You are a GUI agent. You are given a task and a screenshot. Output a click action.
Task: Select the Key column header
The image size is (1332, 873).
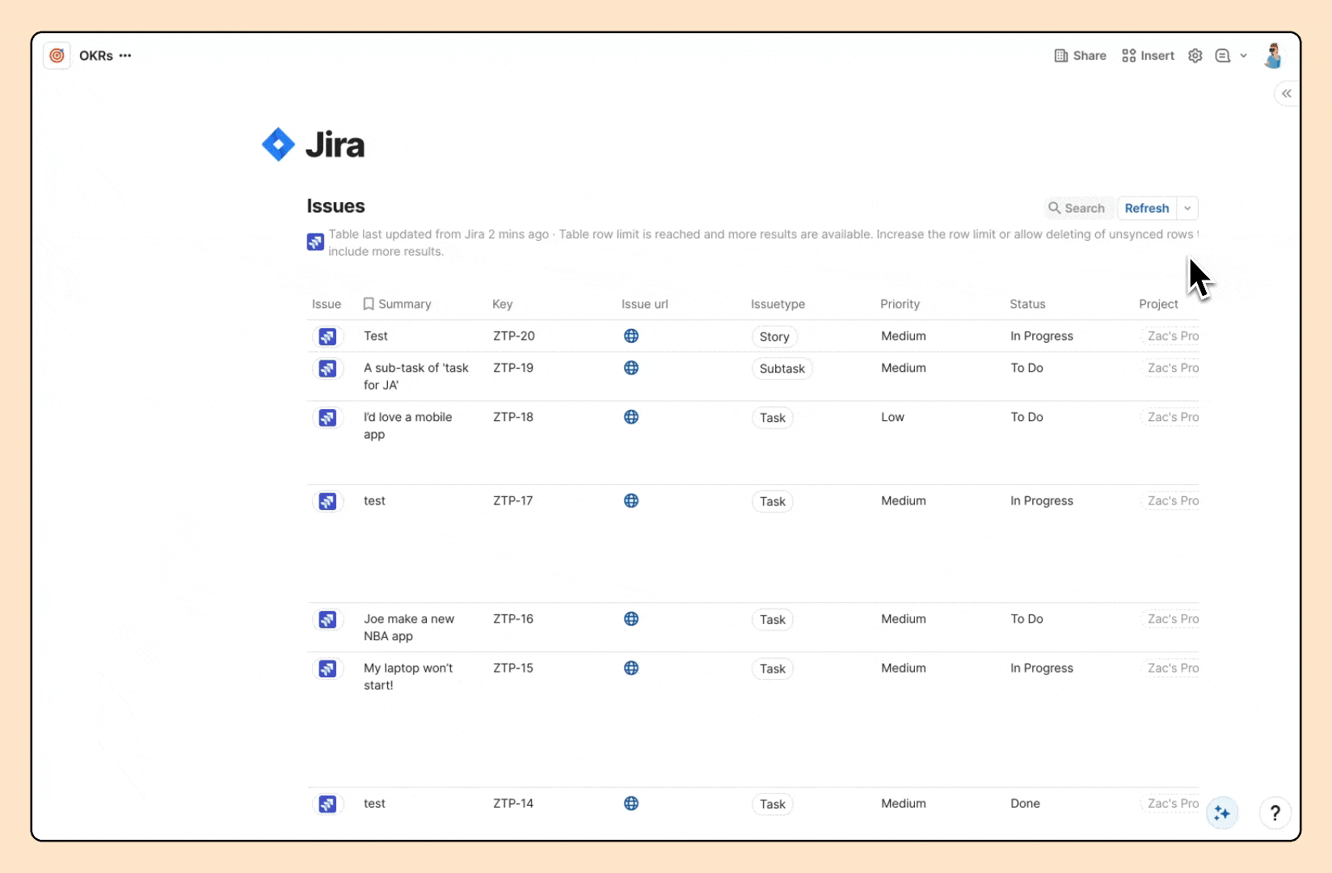pyautogui.click(x=503, y=304)
